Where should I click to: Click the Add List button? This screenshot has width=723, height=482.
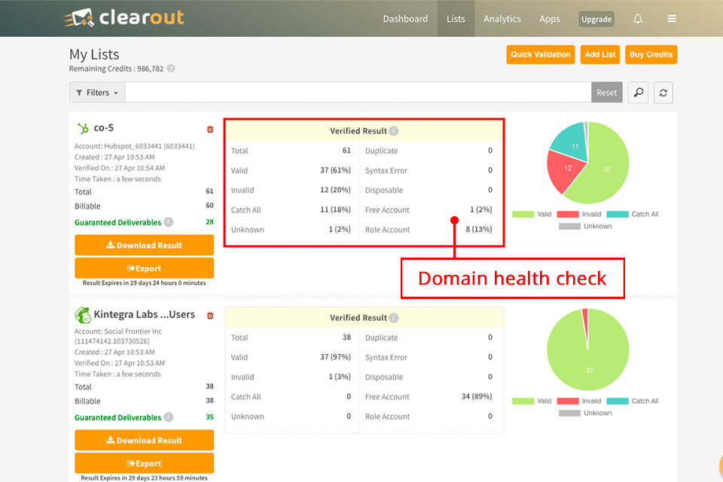coord(600,54)
